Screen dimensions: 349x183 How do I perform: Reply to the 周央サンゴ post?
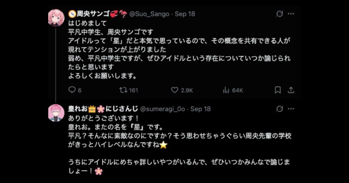[x=72, y=90]
